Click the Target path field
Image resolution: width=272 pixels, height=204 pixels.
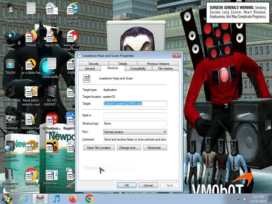pyautogui.click(x=135, y=104)
